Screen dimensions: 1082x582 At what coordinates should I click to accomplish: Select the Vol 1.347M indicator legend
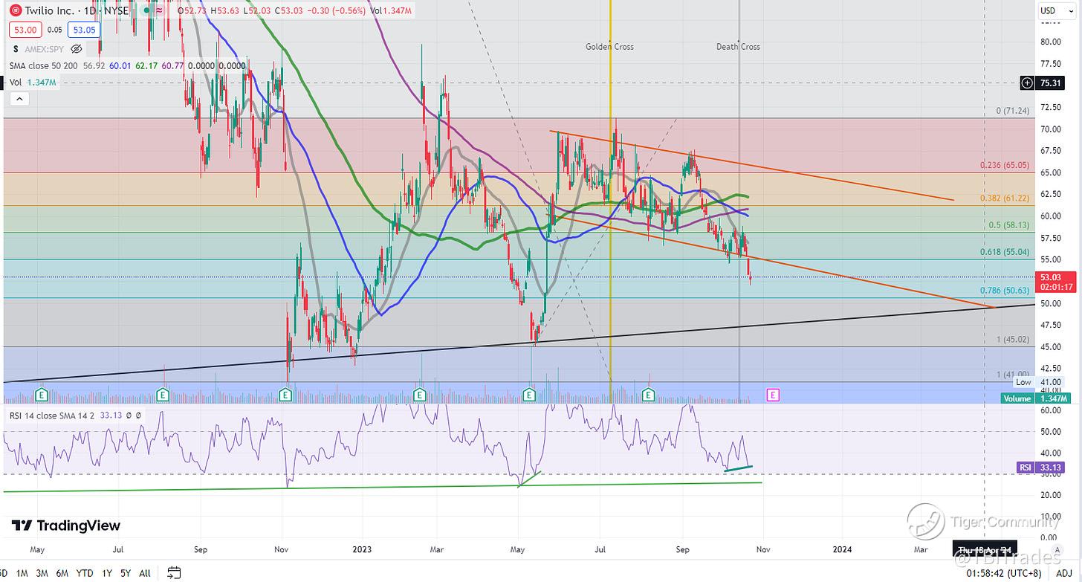(33, 82)
